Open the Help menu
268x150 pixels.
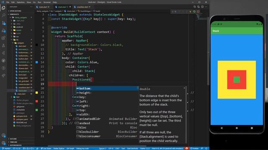coord(55,2)
